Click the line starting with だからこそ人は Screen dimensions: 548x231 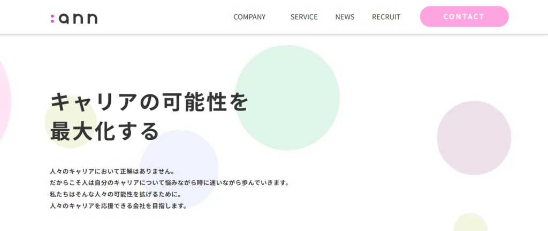tap(169, 182)
